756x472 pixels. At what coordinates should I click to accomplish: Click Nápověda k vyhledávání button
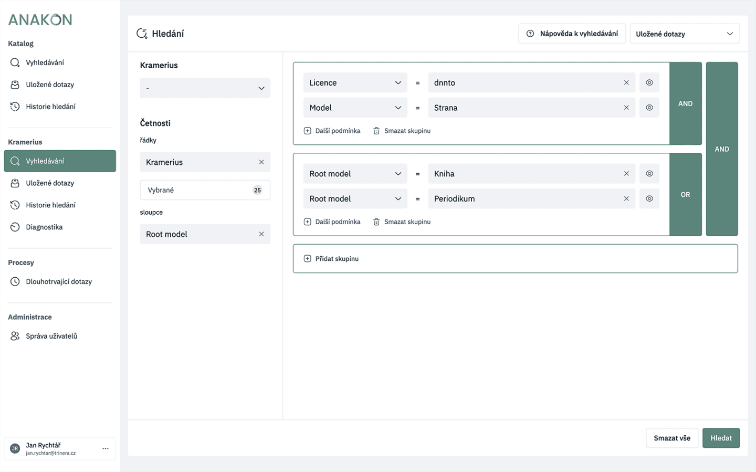572,34
